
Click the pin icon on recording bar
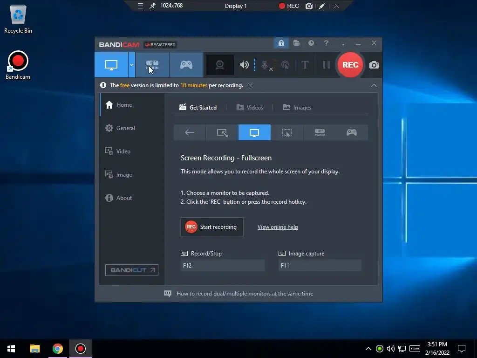click(152, 6)
